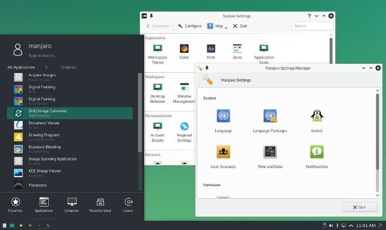The width and height of the screenshot is (386, 230).
Task: Open Kernel settings with penguin icon
Action: click(317, 121)
